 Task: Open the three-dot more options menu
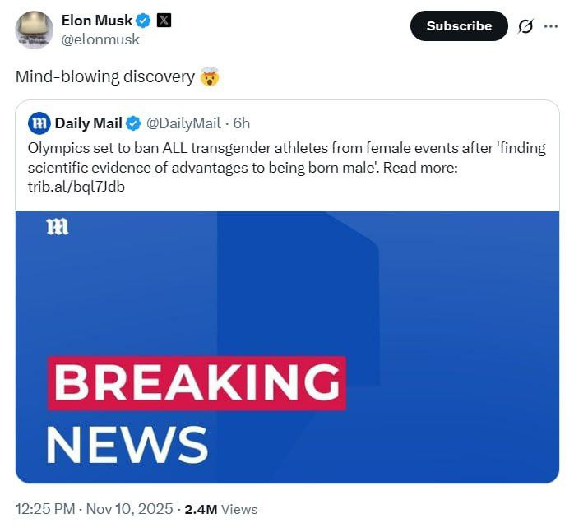(x=550, y=26)
